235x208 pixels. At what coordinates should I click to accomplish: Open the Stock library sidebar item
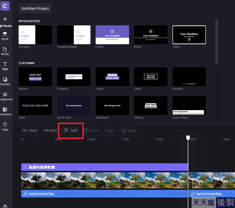[x=5, y=36]
